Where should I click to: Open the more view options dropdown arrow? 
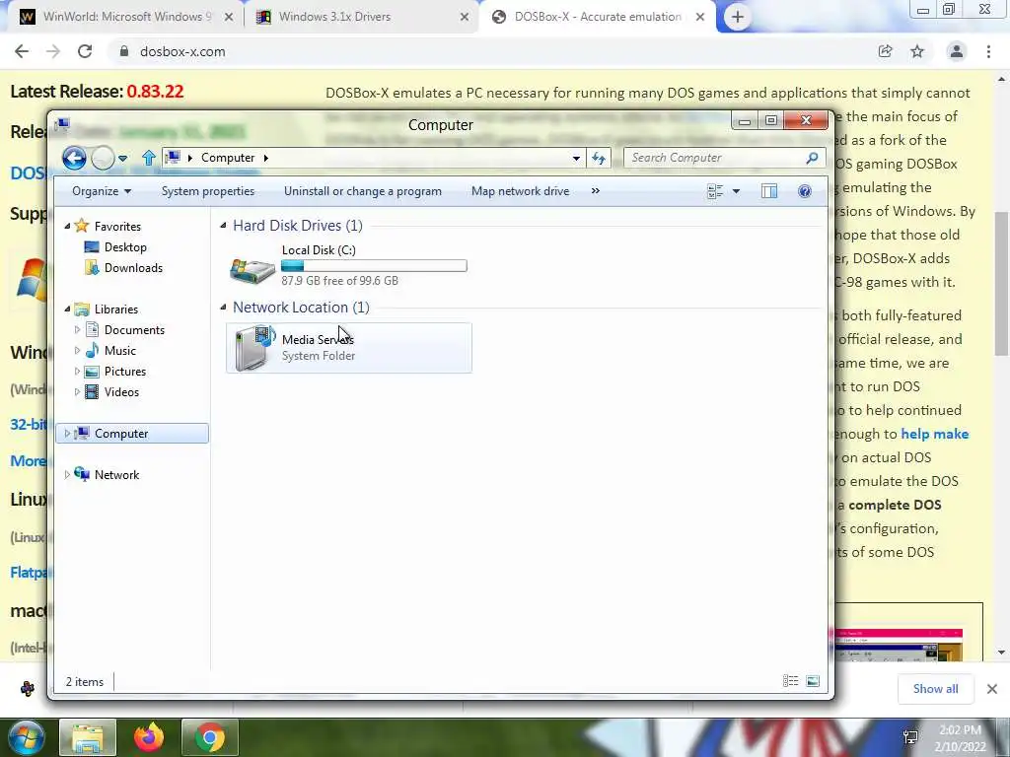pos(736,191)
